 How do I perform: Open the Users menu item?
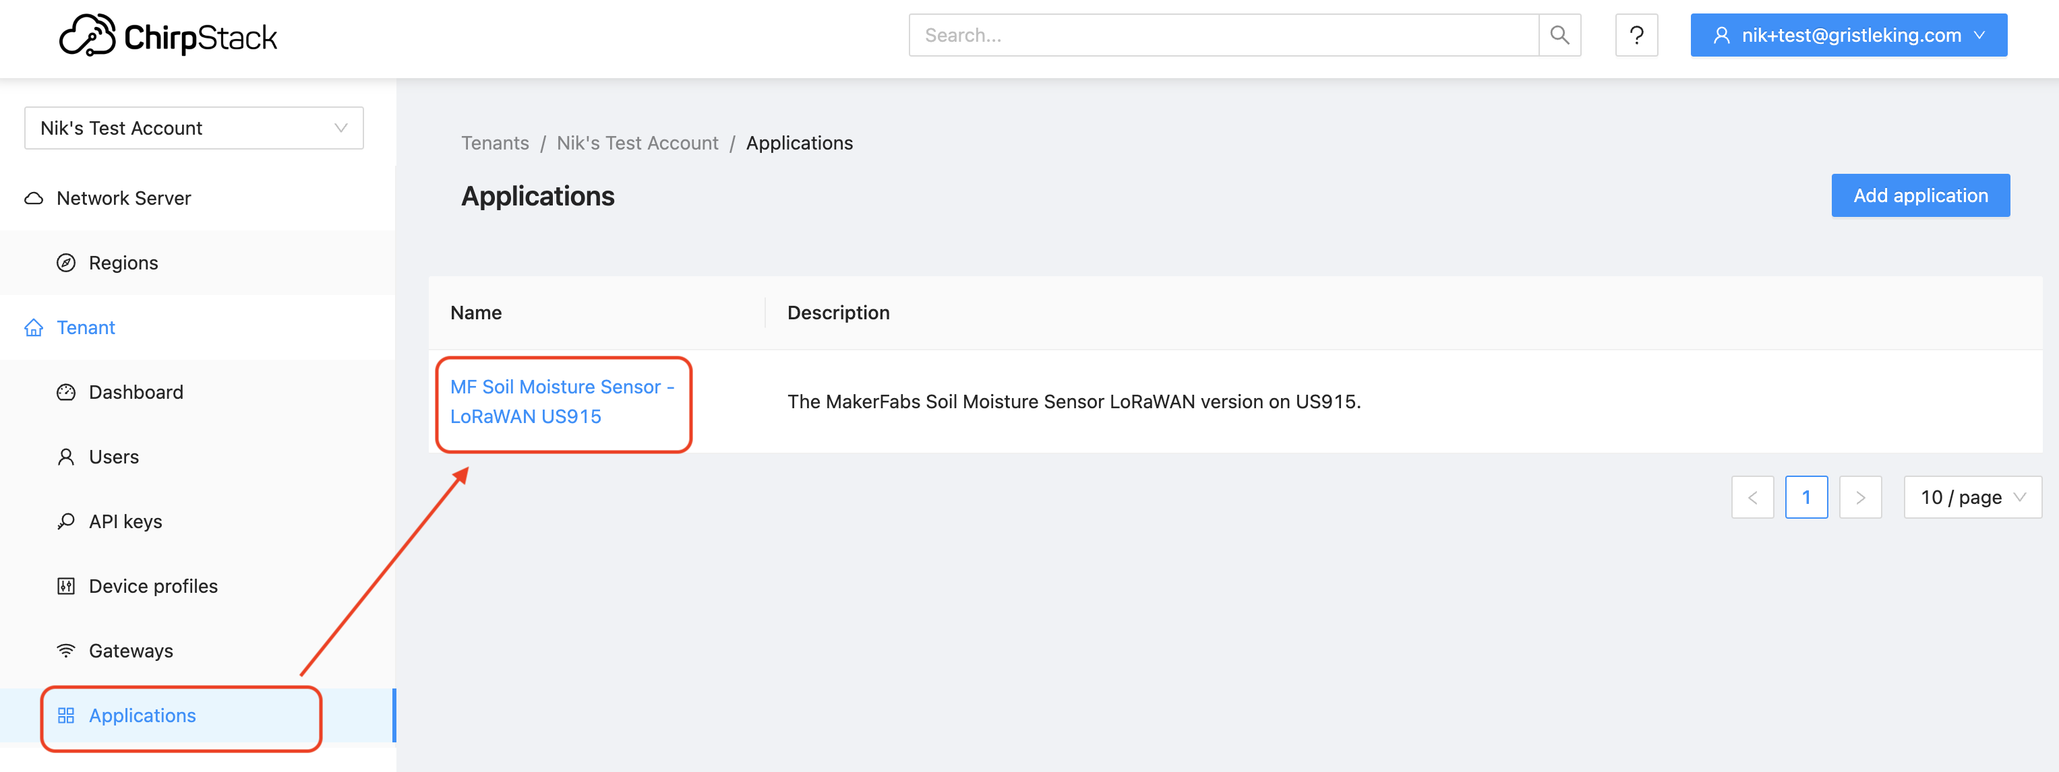click(113, 457)
